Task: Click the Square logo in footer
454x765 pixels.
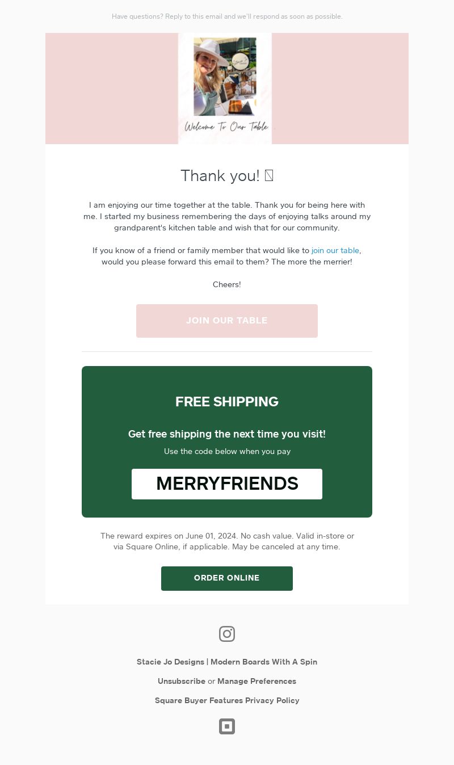Action: (227, 726)
